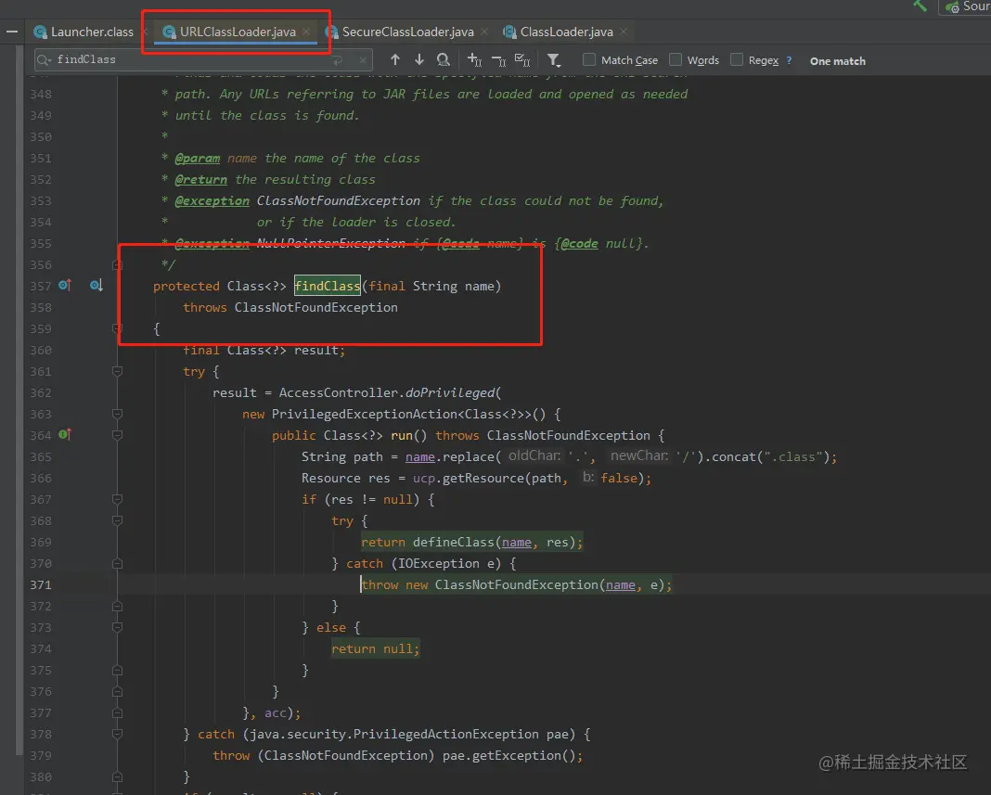Switch to the Launcher.class tab

tap(84, 32)
